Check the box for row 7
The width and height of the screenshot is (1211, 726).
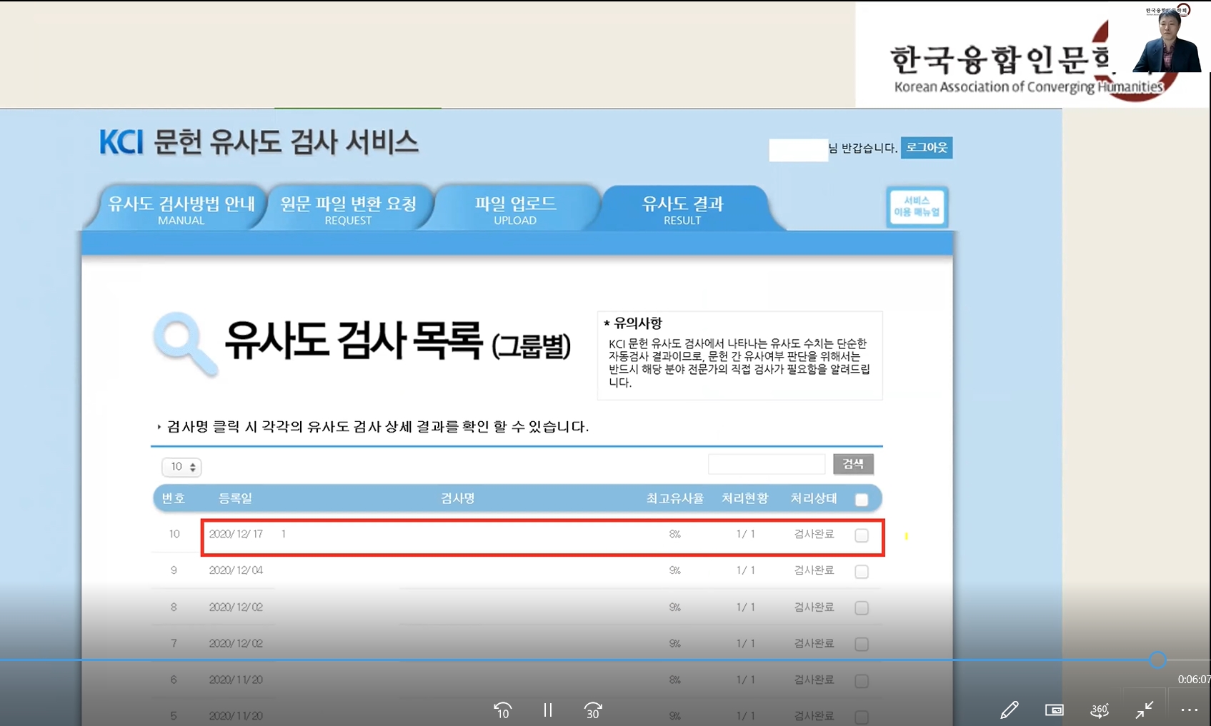coord(862,645)
